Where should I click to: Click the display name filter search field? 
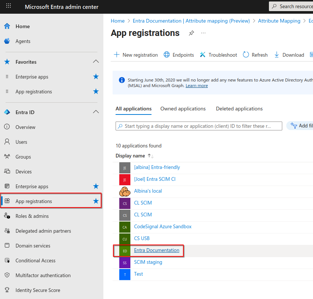tap(199, 126)
